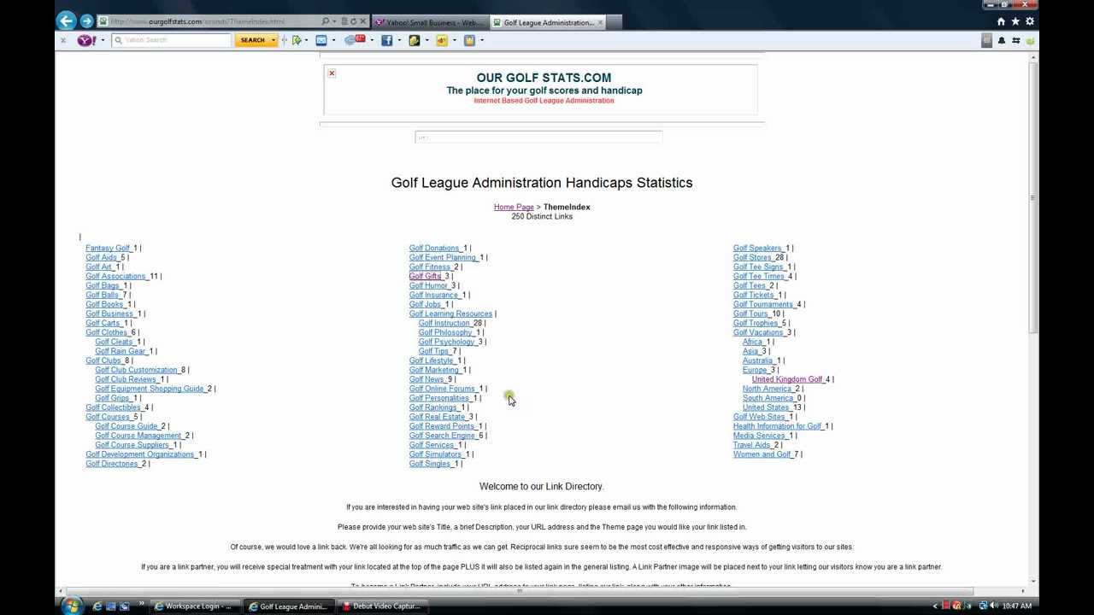Image resolution: width=1094 pixels, height=615 pixels.
Task: Open the United States link
Action: [x=767, y=407]
